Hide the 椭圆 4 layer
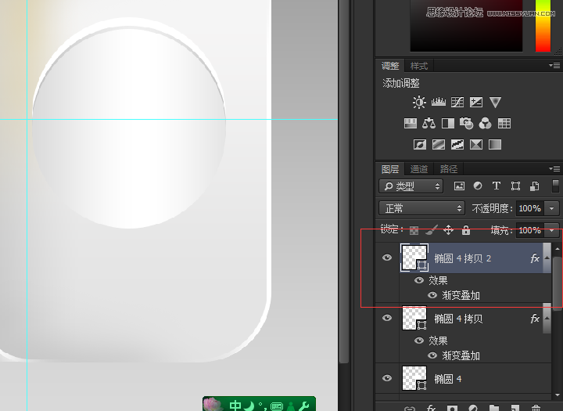Screen dimensions: 563x411 click(387, 378)
